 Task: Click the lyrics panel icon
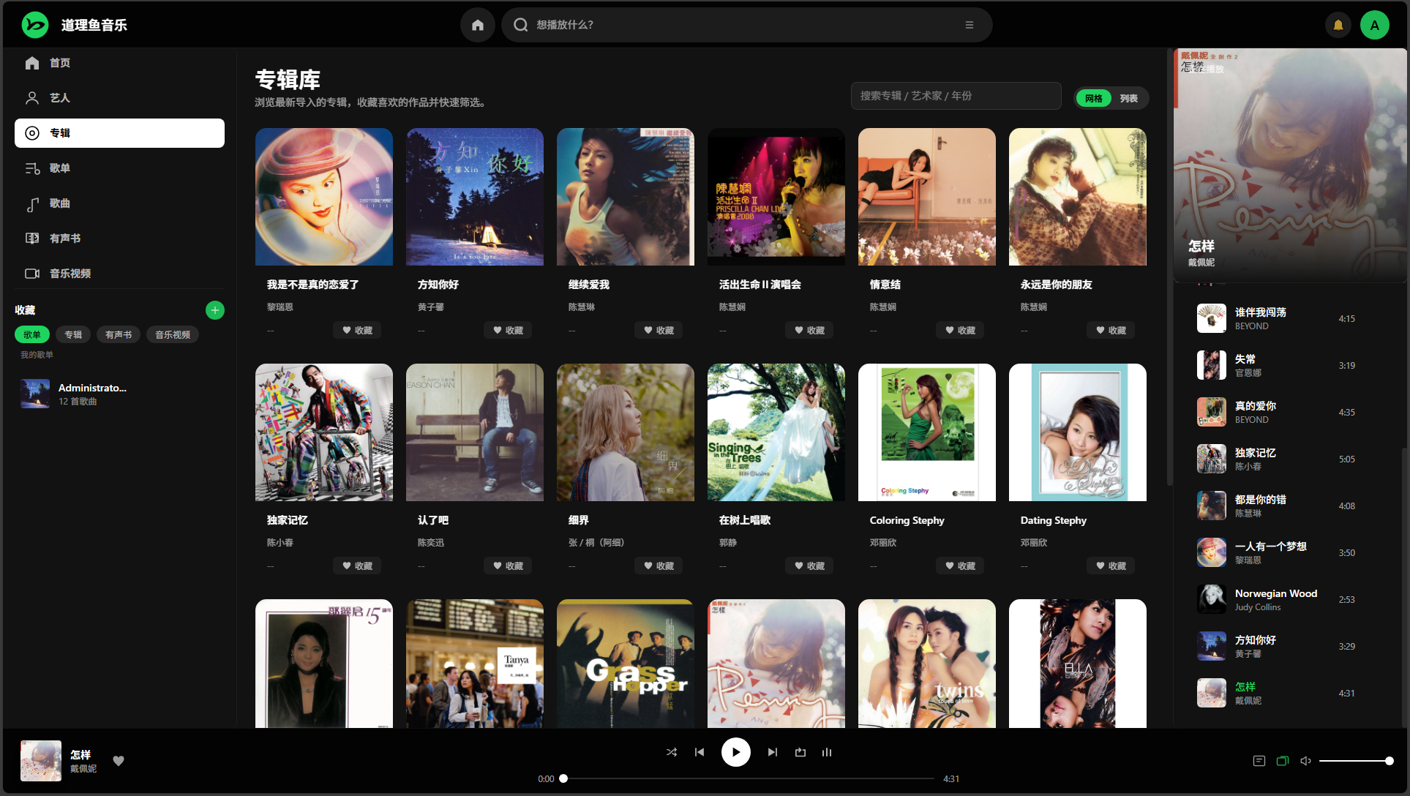pyautogui.click(x=1259, y=761)
